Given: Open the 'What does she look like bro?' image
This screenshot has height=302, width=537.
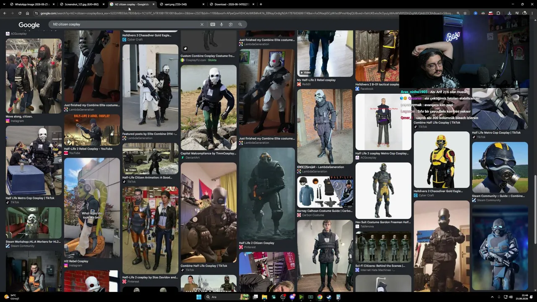Looking at the screenshot, I should (92, 208).
